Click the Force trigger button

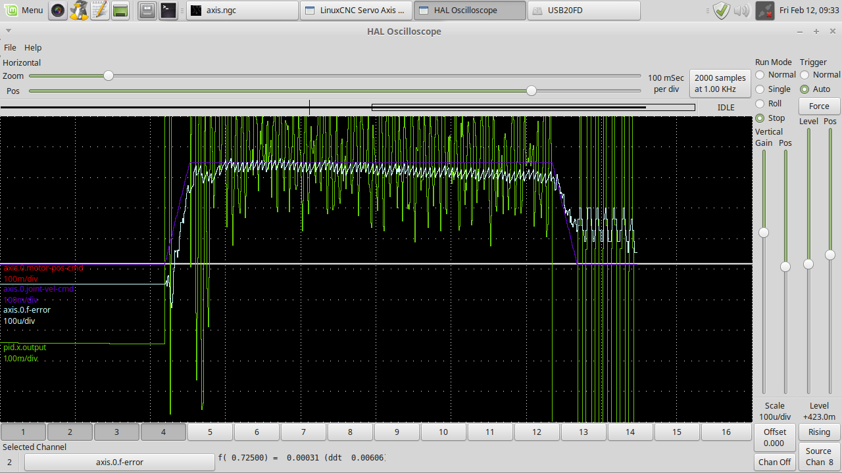pos(819,106)
